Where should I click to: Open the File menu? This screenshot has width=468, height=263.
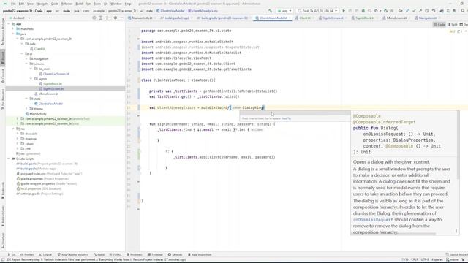pyautogui.click(x=13, y=4)
